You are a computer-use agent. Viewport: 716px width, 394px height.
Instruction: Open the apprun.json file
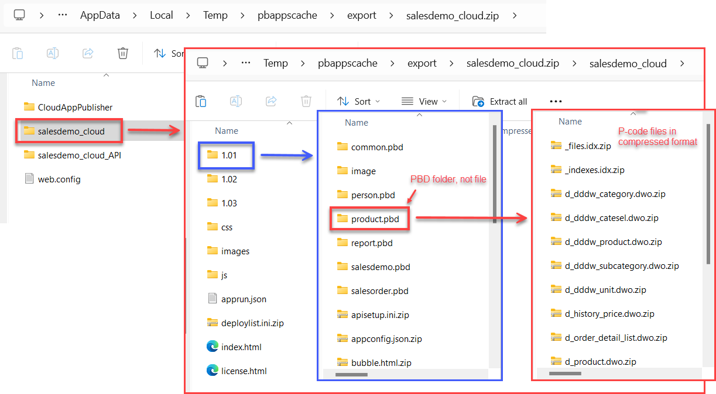tap(243, 299)
